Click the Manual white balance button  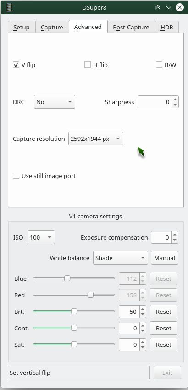(x=165, y=258)
